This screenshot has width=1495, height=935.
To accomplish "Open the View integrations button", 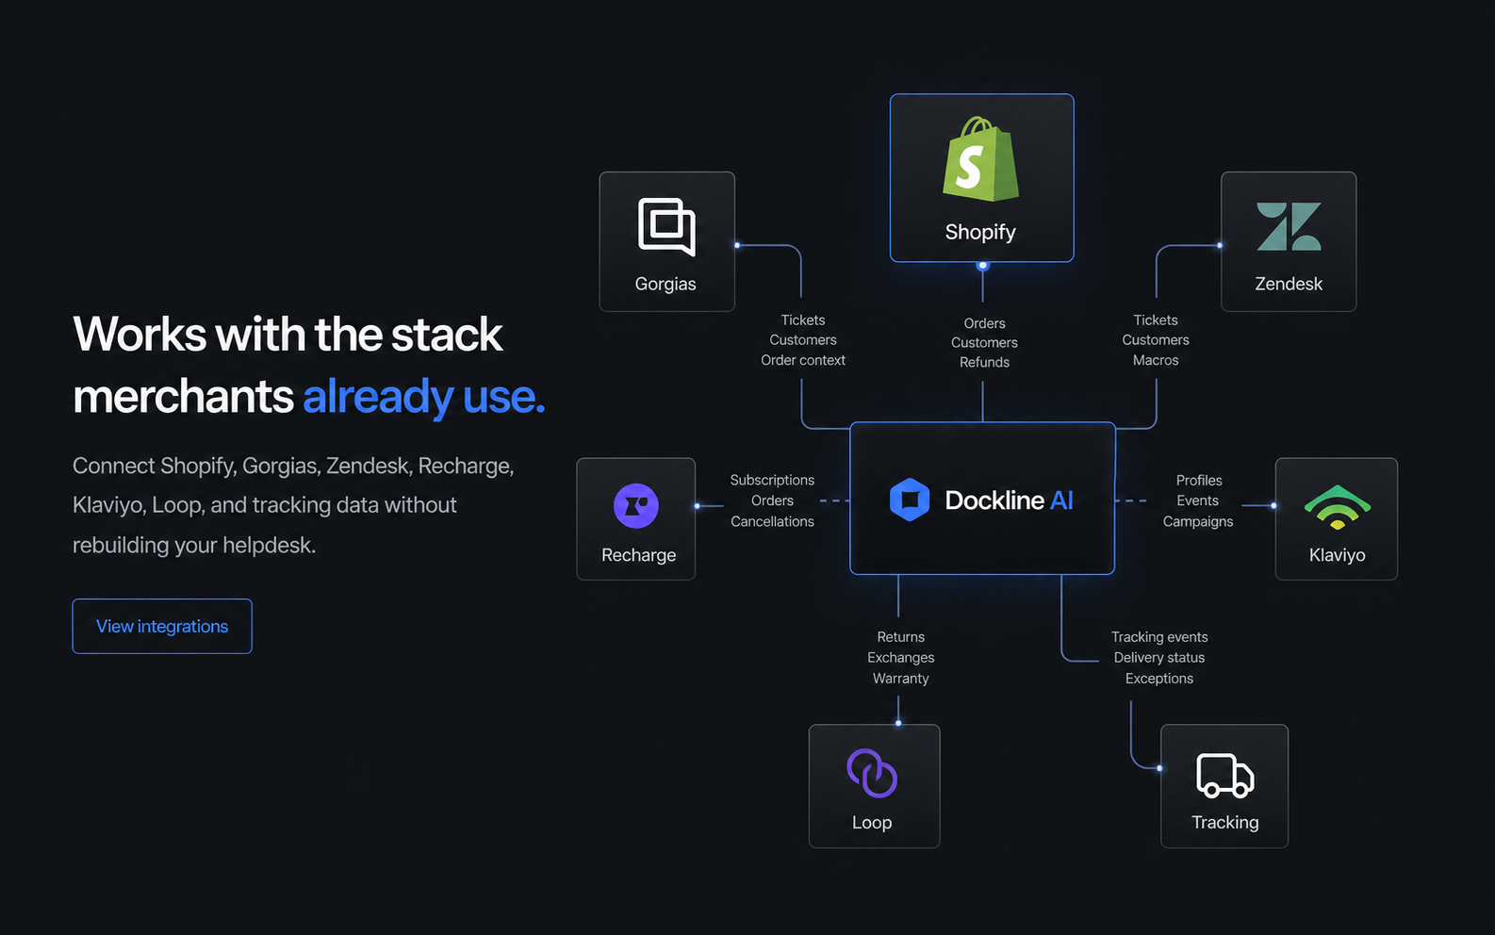I will click(x=162, y=626).
